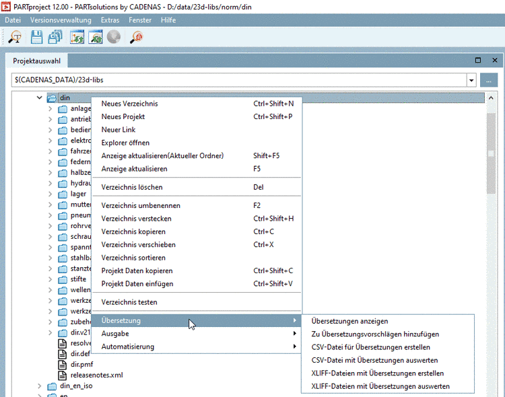Expand the stifte folder node
The height and width of the screenshot is (397, 505).
point(50,279)
